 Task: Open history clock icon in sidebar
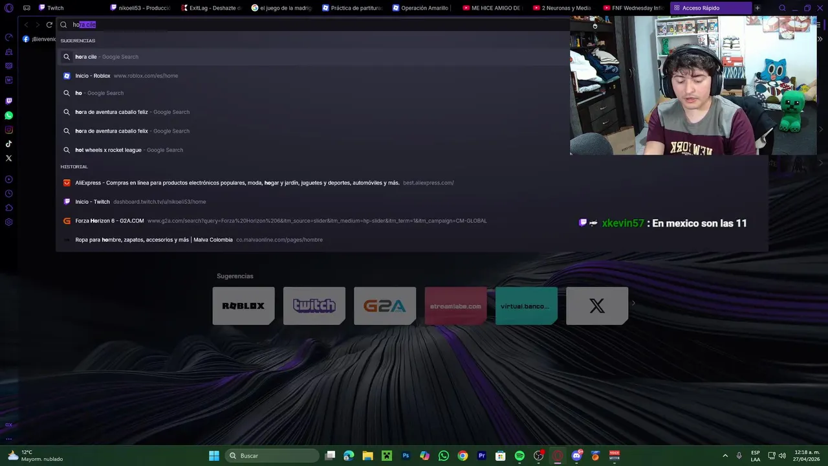tap(9, 194)
